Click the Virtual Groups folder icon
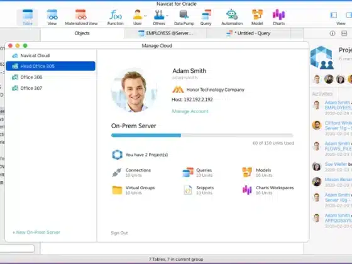352x264 pixels. click(117, 190)
